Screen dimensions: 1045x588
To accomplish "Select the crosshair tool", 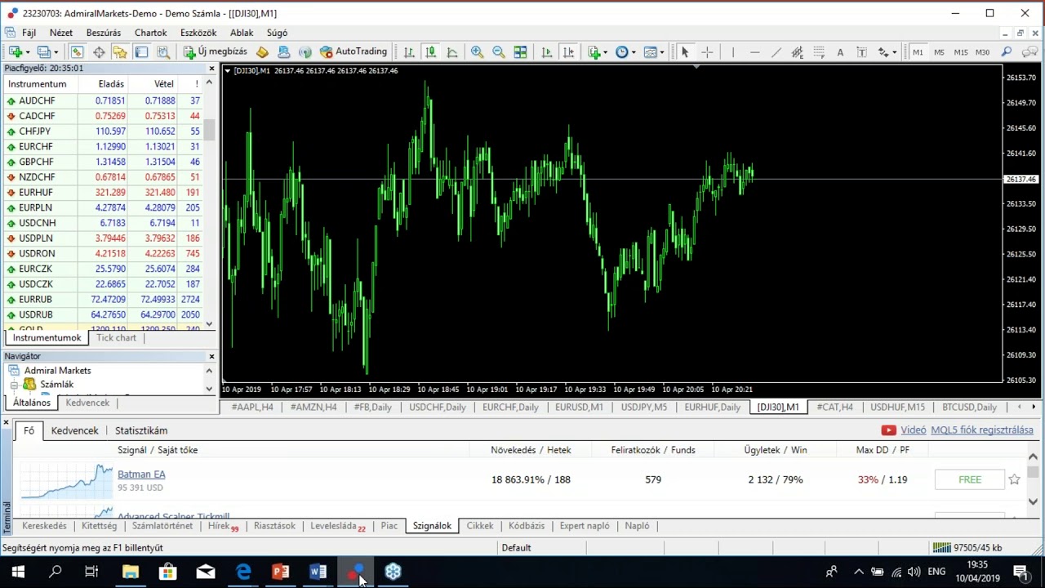I will tap(707, 52).
